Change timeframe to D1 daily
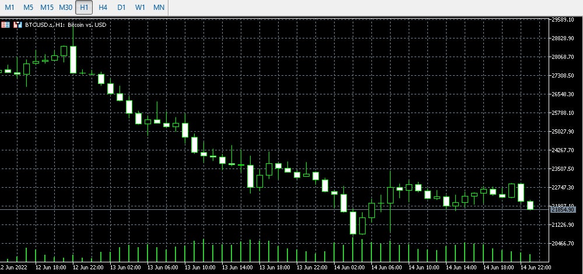 point(122,8)
